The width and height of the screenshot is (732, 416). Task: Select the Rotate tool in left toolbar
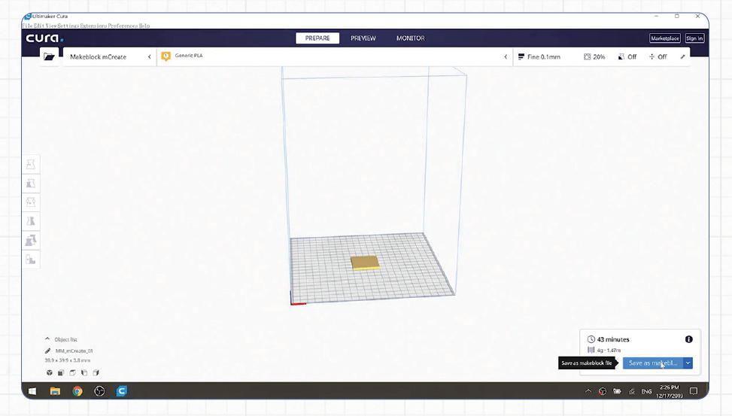tap(31, 202)
